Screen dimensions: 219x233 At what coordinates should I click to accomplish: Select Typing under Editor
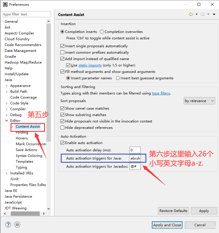tap(21, 167)
